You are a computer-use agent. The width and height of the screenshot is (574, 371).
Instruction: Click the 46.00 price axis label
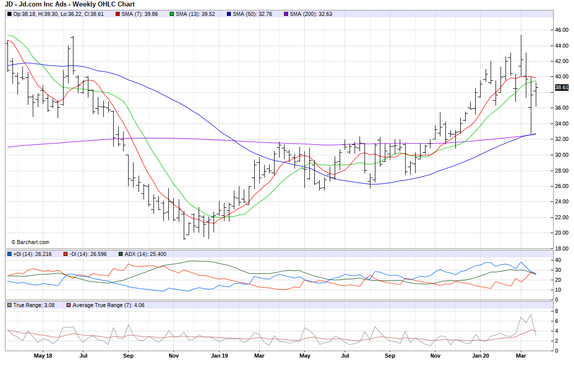(562, 30)
